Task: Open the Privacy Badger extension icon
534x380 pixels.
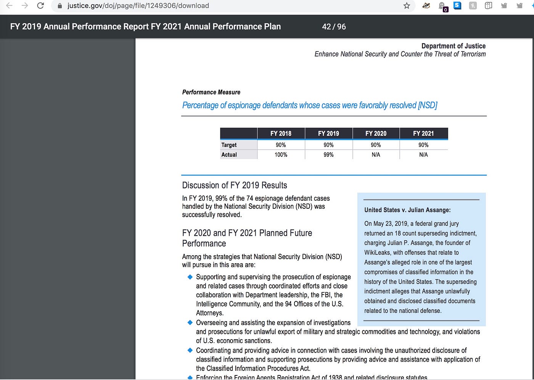Action: click(x=426, y=5)
